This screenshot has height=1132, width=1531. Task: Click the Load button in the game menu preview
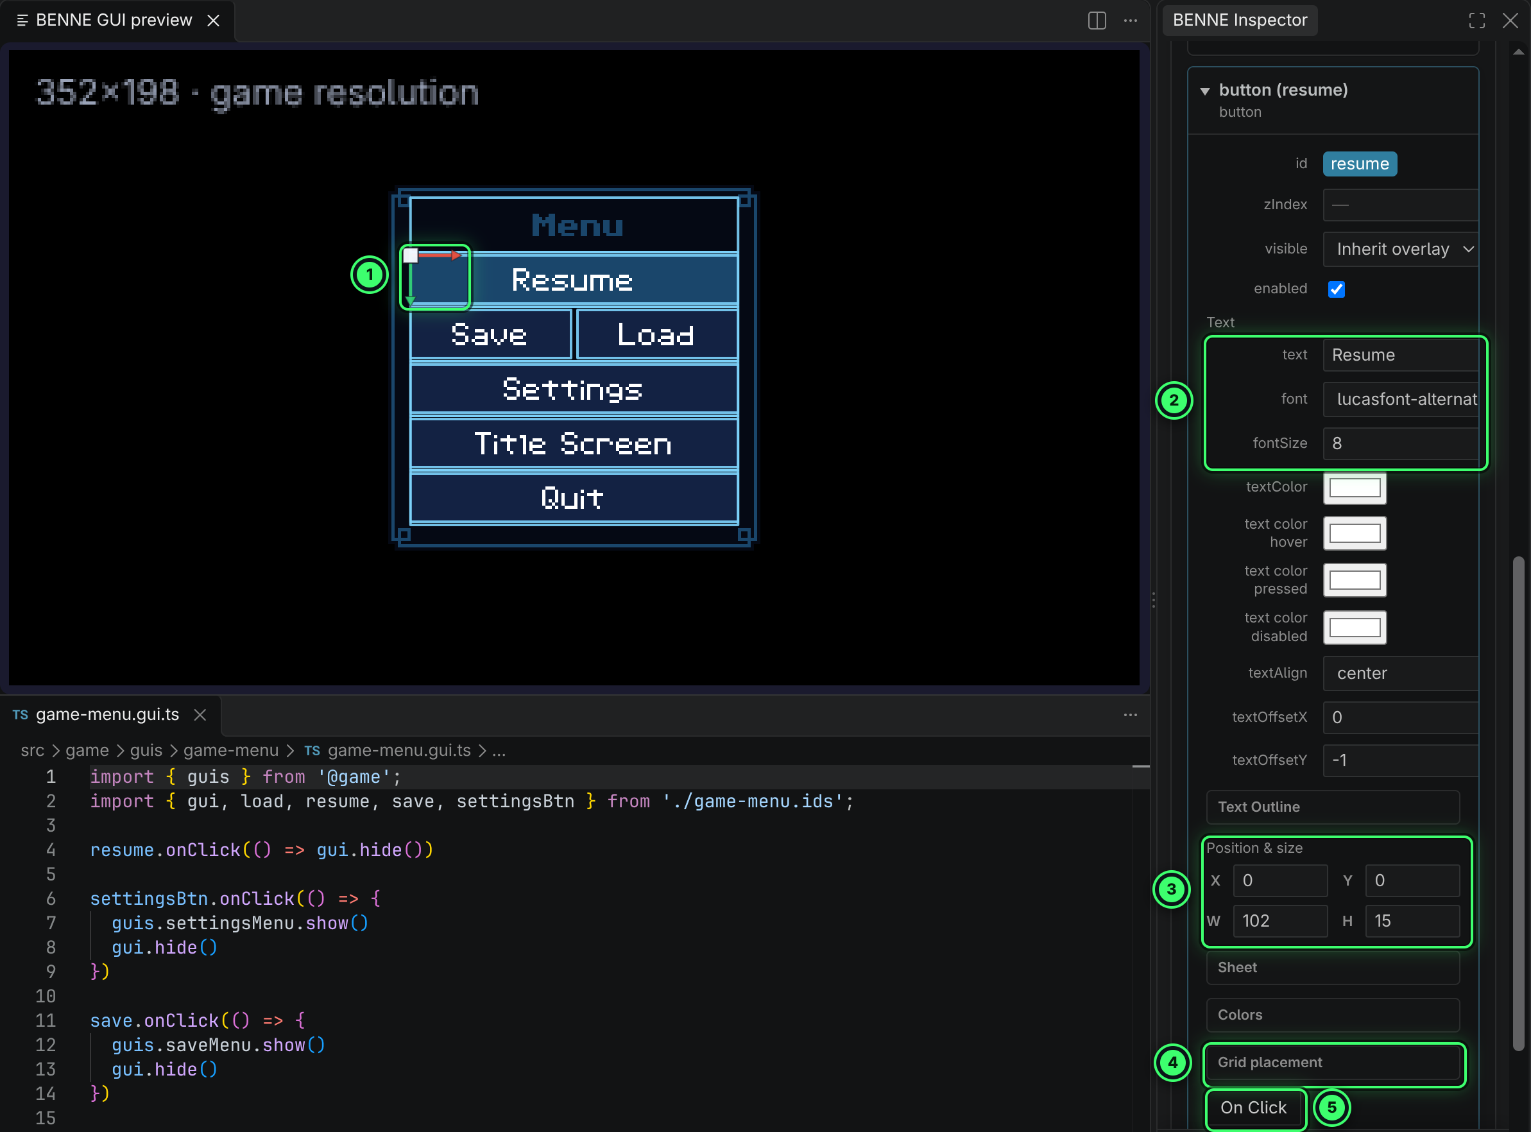coord(657,334)
